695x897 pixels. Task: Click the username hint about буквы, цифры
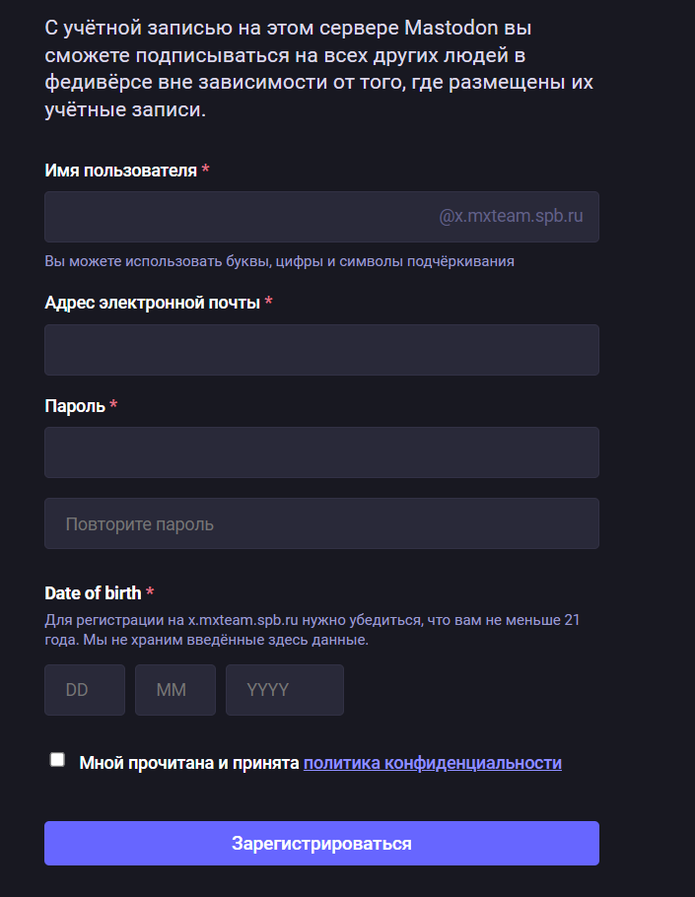pyautogui.click(x=279, y=261)
